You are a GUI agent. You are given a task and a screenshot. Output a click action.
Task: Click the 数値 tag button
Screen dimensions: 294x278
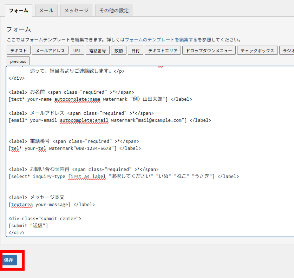[119, 51]
